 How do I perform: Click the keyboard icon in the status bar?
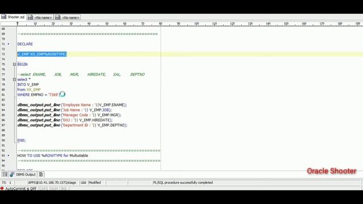83,182
